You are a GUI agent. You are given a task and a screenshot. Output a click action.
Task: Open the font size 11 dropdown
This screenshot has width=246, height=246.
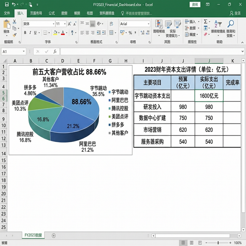click(x=64, y=24)
